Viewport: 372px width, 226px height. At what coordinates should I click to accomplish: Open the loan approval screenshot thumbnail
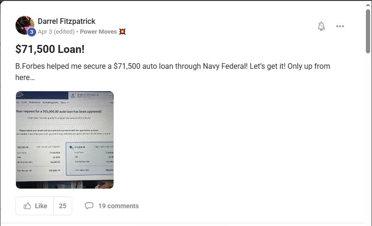65,140
